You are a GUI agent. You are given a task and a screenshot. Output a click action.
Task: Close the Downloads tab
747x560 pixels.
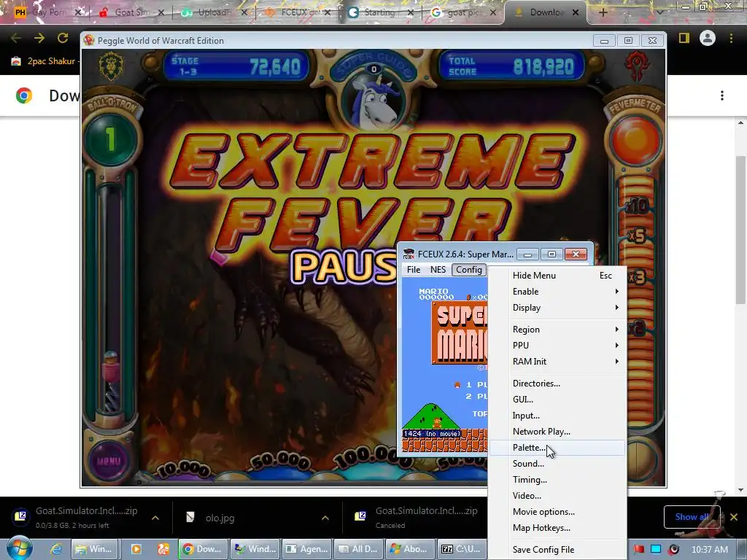[576, 12]
